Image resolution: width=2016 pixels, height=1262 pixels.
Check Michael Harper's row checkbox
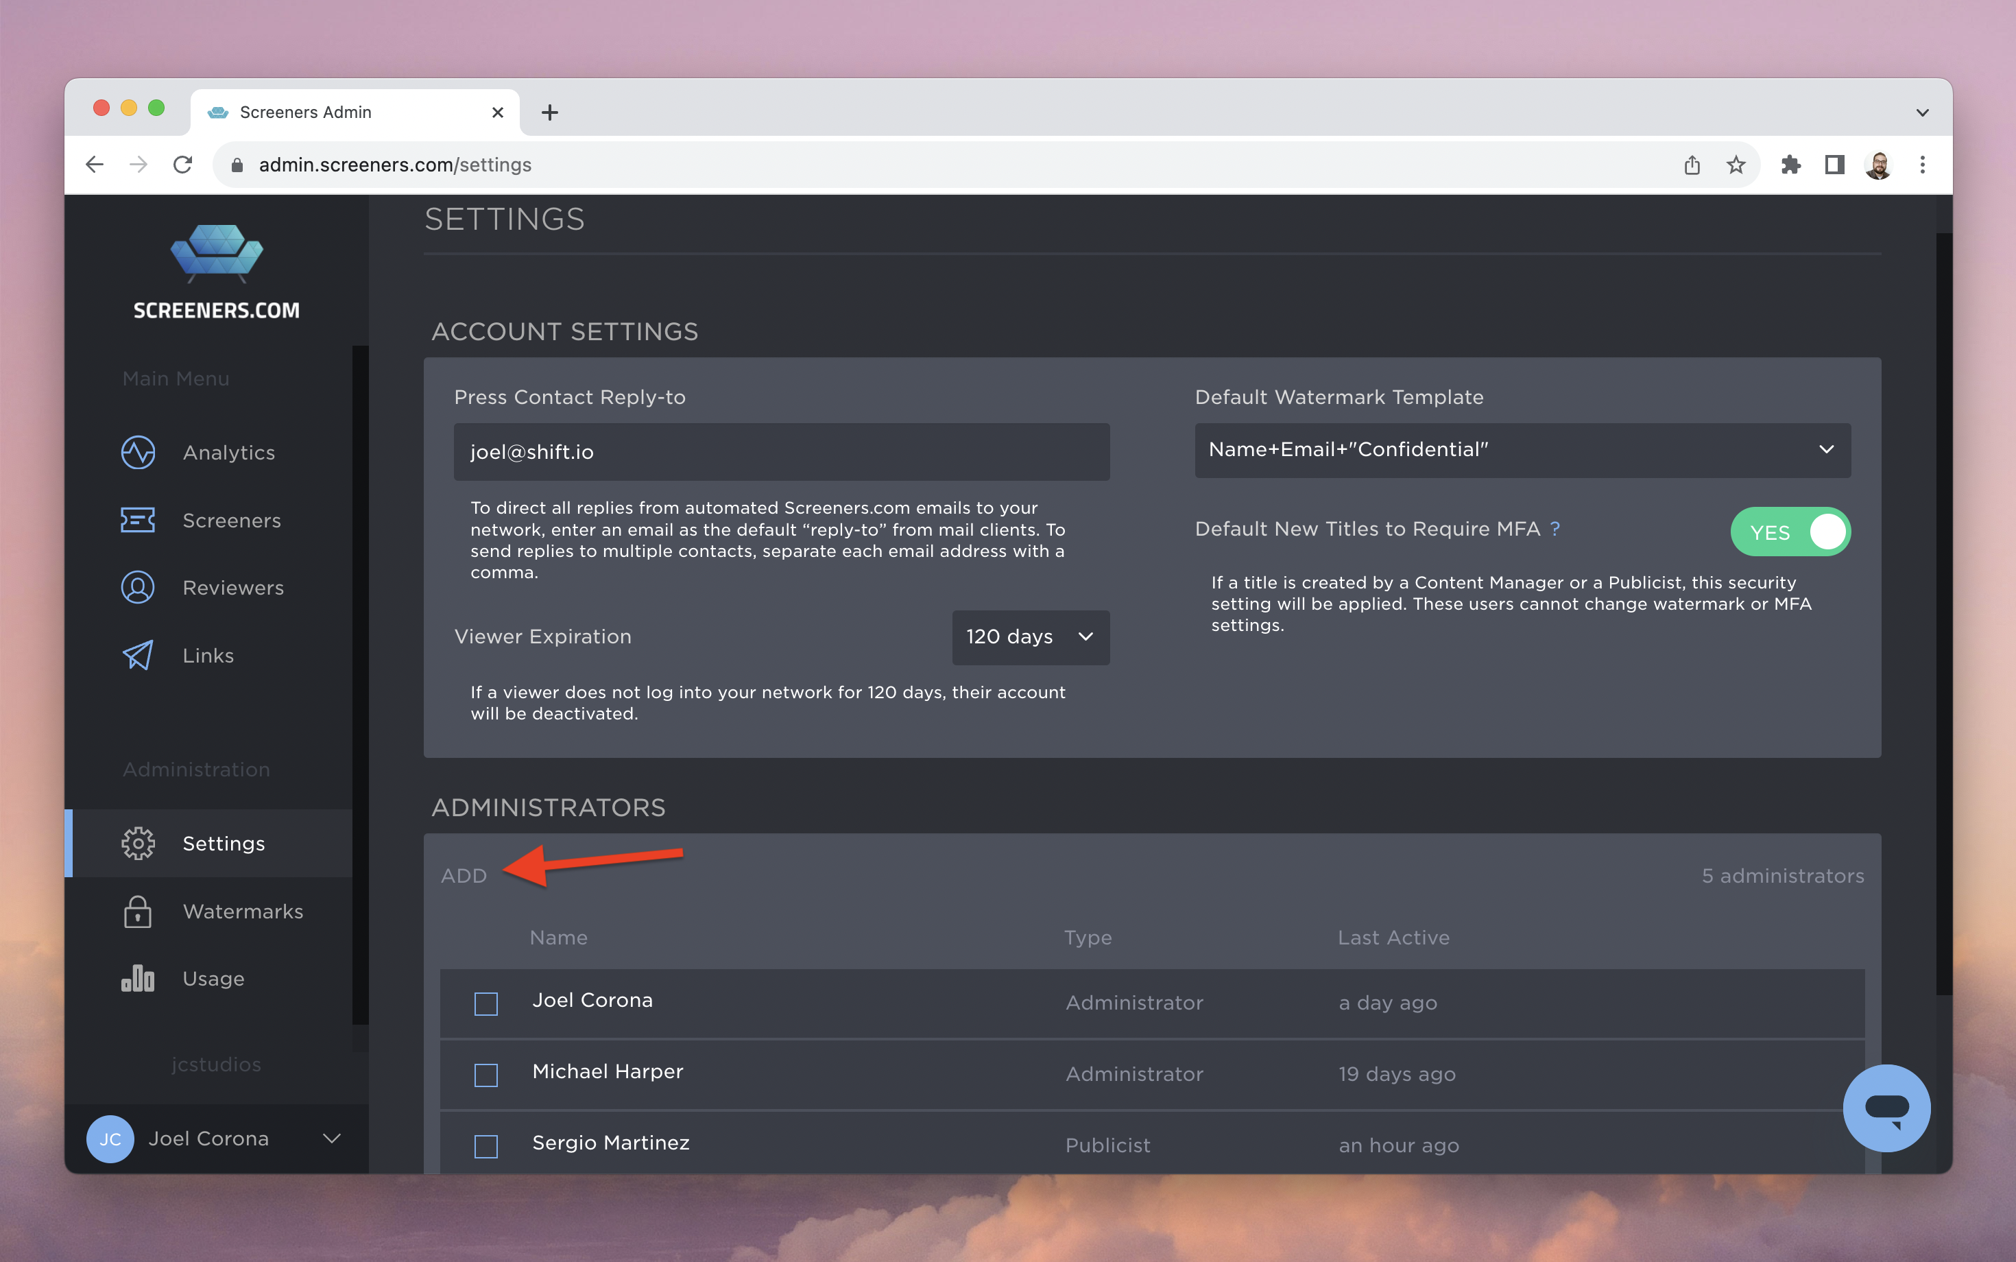click(x=485, y=1074)
